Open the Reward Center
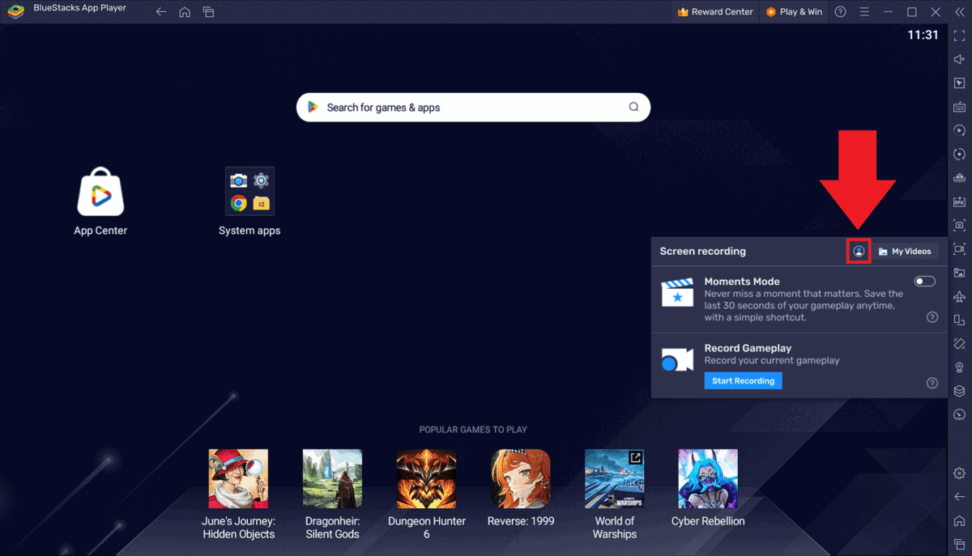Image resolution: width=972 pixels, height=556 pixels. pos(714,11)
